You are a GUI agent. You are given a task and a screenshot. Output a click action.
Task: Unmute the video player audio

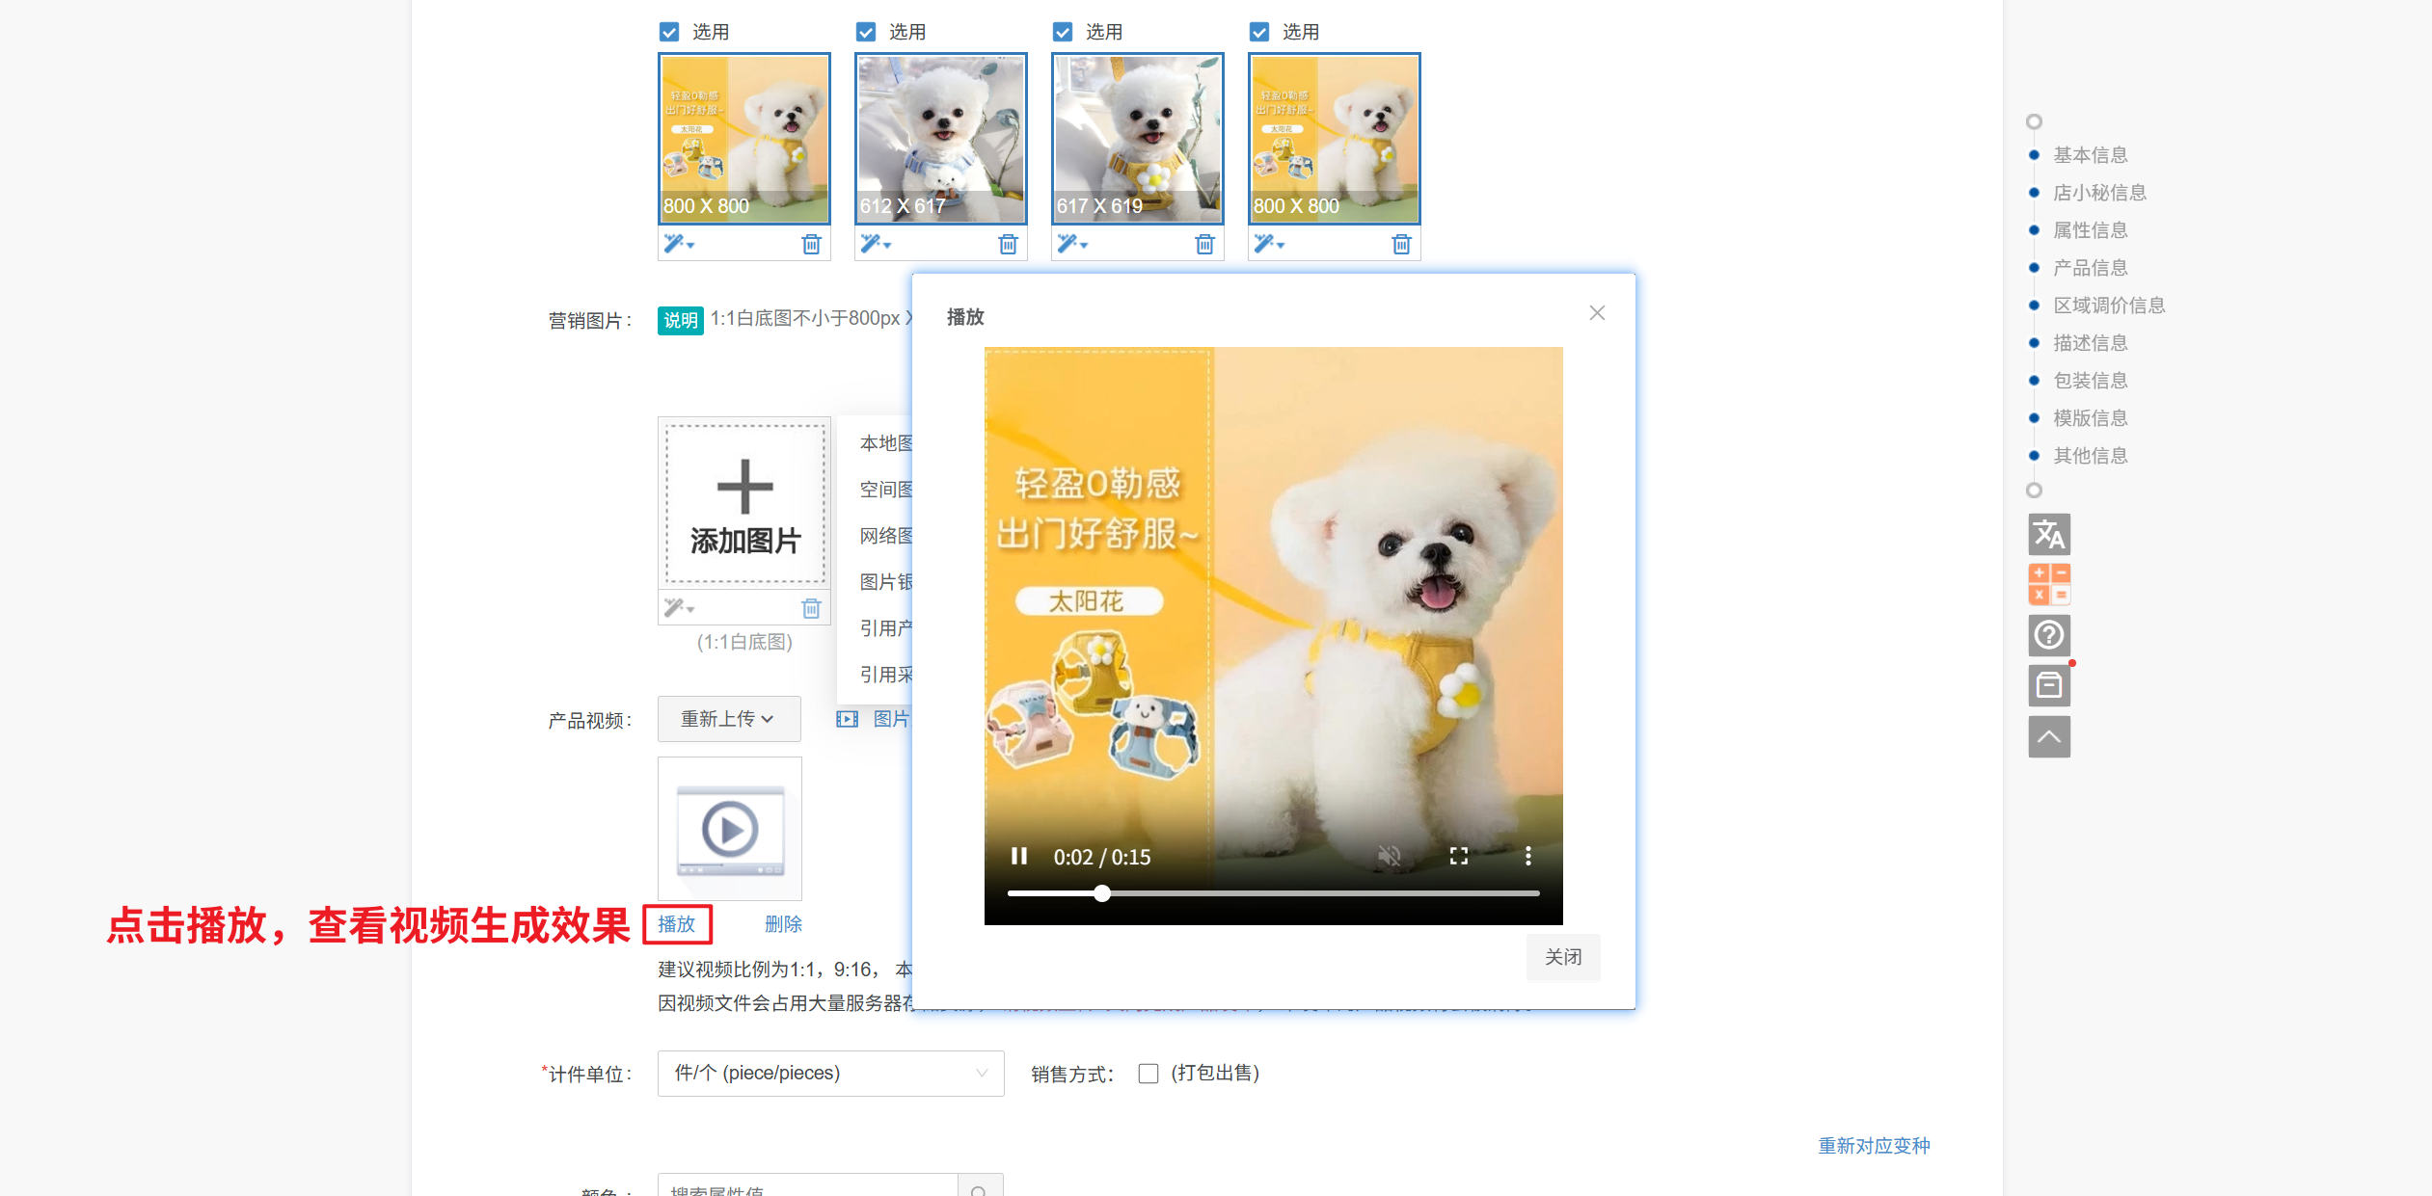click(x=1389, y=856)
